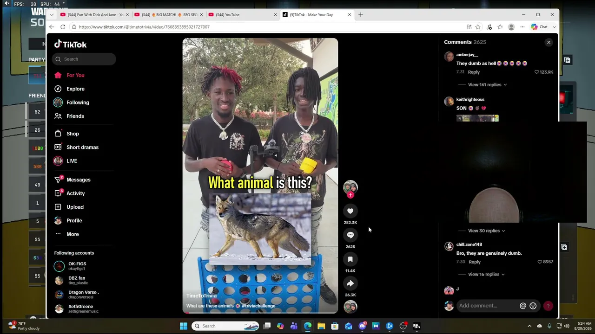
Task: Open Microsoft Store from taskbar
Action: [335, 326]
